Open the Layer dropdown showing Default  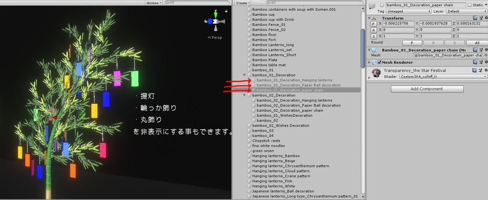point(467,11)
